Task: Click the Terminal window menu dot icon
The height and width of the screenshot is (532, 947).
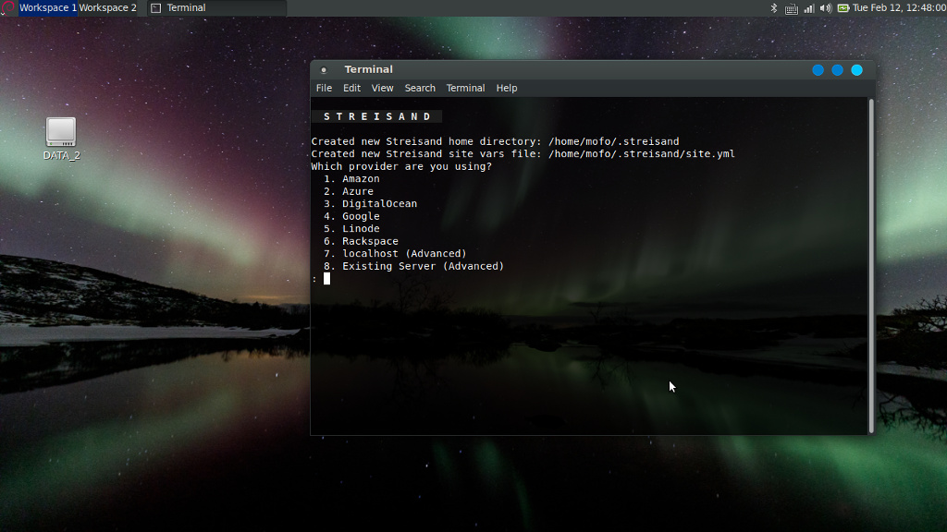Action: 324,70
